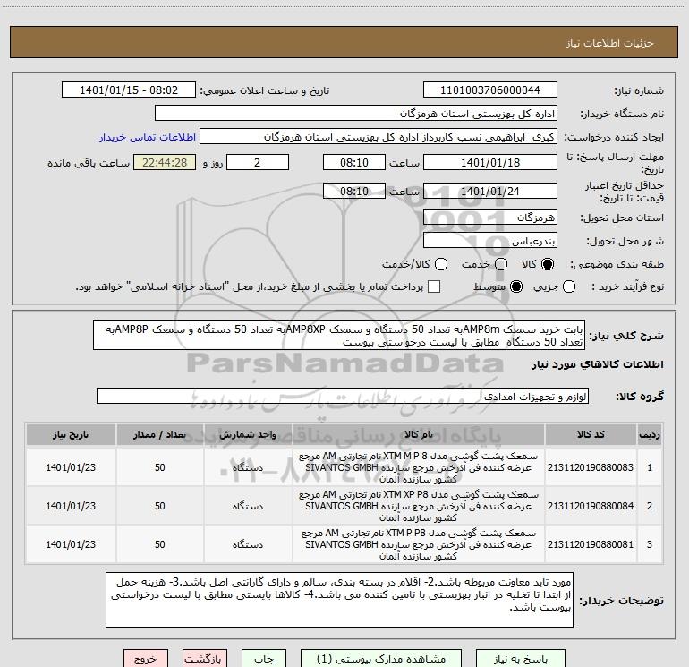
Task: Click the XTM M P 8 product name cell
Action: click(x=419, y=467)
